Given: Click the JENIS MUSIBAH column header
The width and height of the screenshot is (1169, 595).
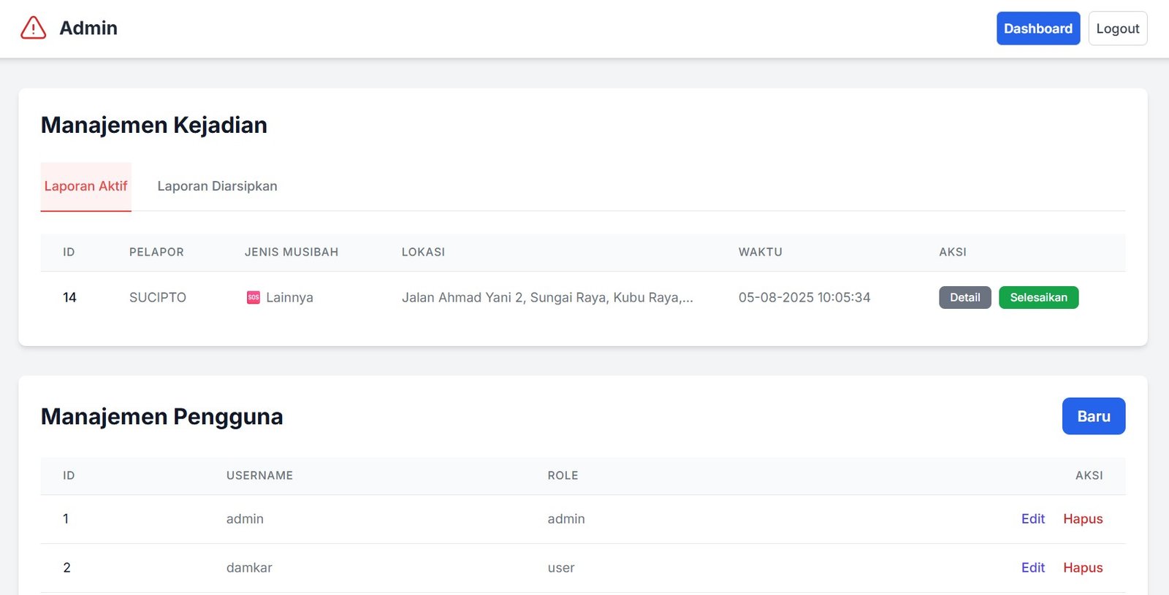Looking at the screenshot, I should click(291, 252).
